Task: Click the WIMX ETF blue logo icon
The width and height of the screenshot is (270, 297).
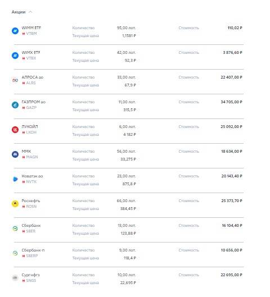Action: (x=15, y=56)
